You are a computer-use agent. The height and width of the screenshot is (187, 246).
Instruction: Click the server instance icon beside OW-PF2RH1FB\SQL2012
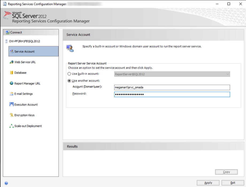[6, 41]
